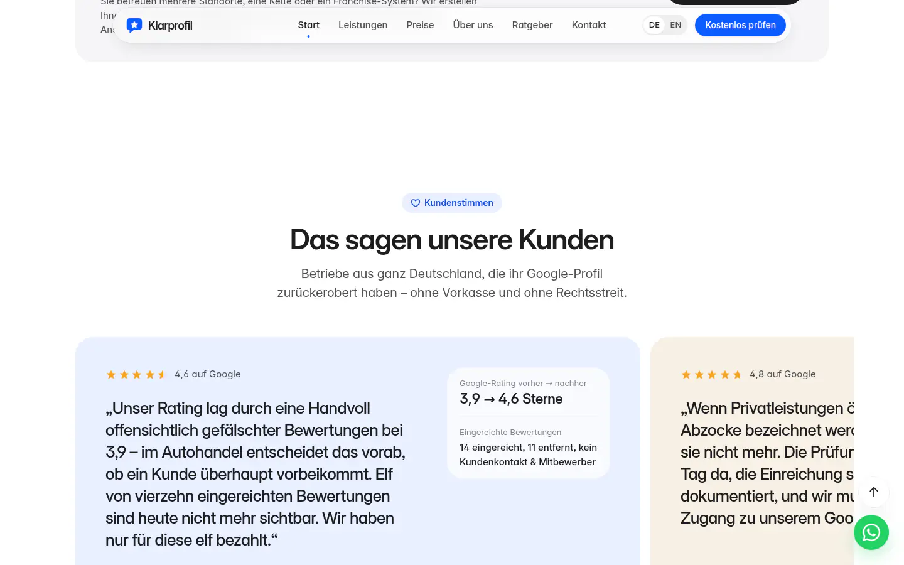
Task: Click the 14 eingereicht, 11 entfernt text
Action: pyautogui.click(x=528, y=455)
